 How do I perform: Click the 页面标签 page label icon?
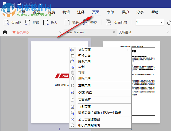point(108,23)
